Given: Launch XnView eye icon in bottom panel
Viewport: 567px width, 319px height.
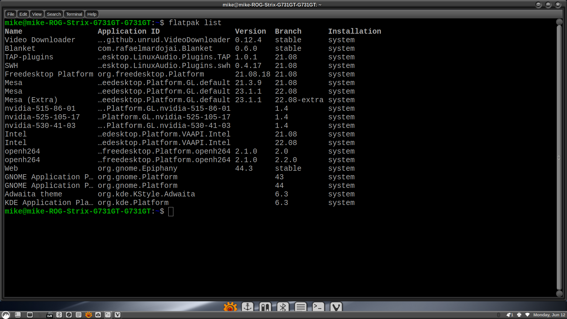Looking at the screenshot, I should [88, 315].
